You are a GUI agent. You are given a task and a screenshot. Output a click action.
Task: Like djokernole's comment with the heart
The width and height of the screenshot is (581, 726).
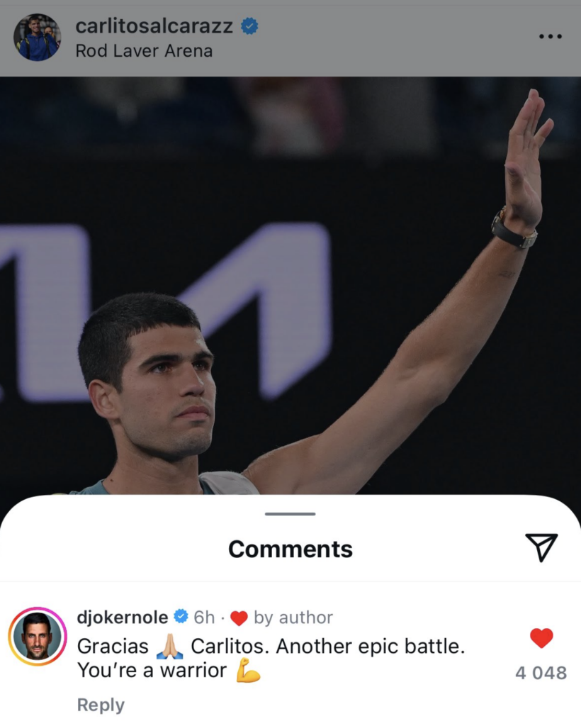click(x=541, y=638)
